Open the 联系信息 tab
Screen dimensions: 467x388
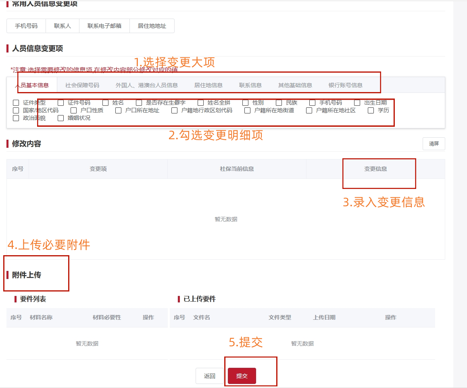pos(250,85)
